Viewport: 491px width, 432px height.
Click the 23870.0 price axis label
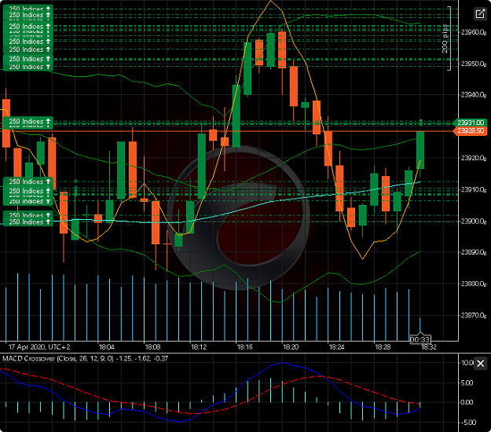(x=474, y=315)
